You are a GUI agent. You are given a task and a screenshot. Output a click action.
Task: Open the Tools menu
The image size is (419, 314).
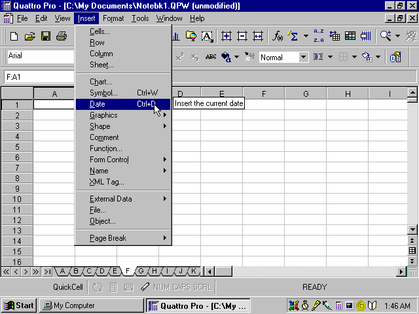[140, 18]
